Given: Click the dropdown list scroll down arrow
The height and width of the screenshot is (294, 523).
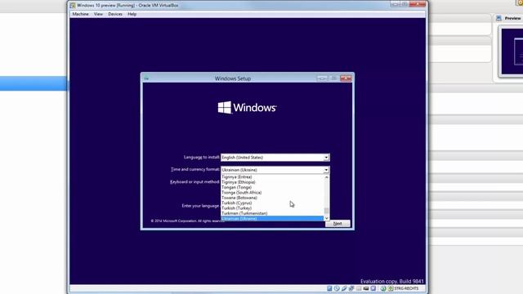Looking at the screenshot, I should [x=327, y=218].
